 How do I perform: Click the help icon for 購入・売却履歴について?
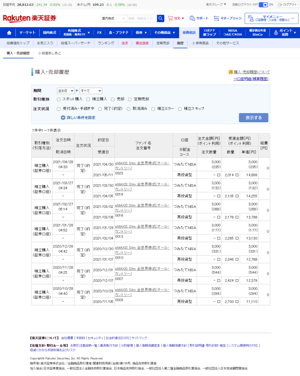(231, 72)
